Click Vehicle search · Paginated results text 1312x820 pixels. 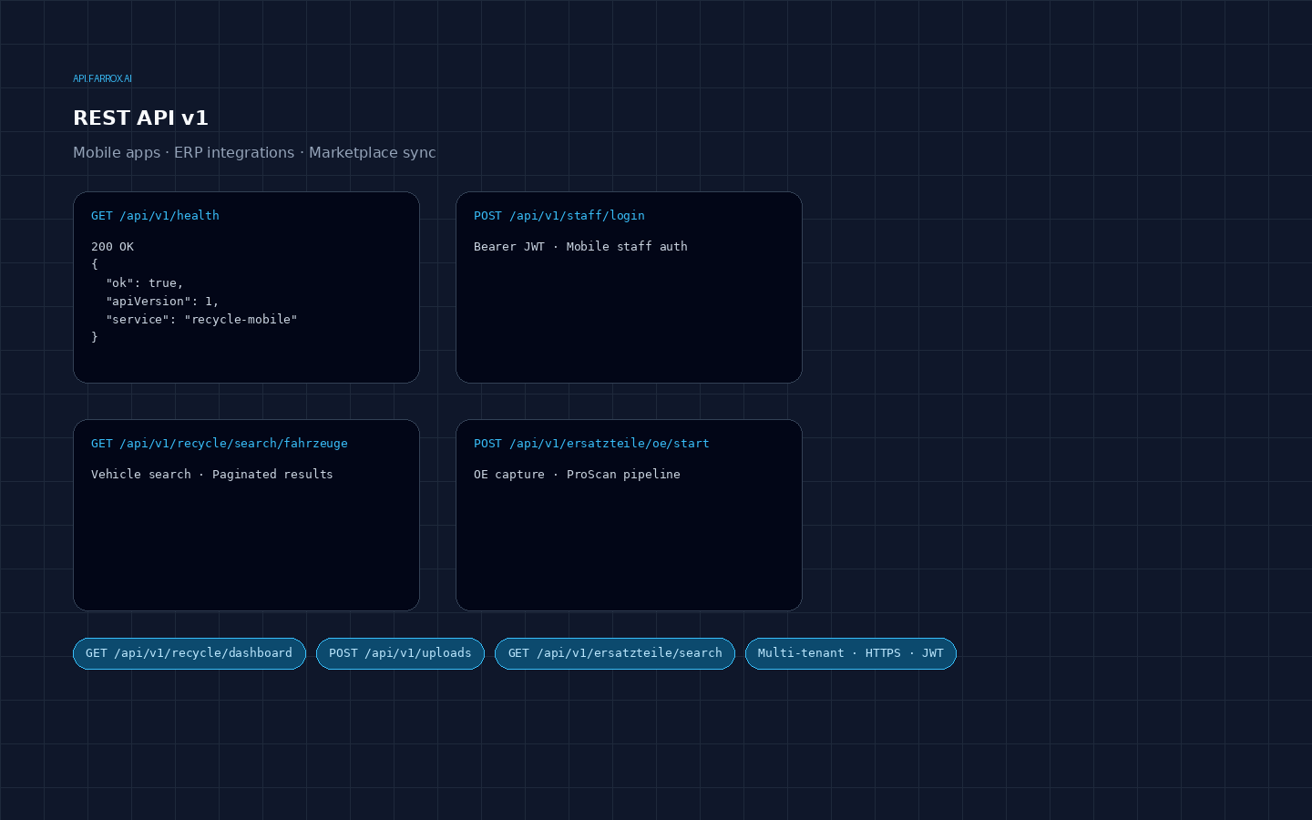coord(212,475)
